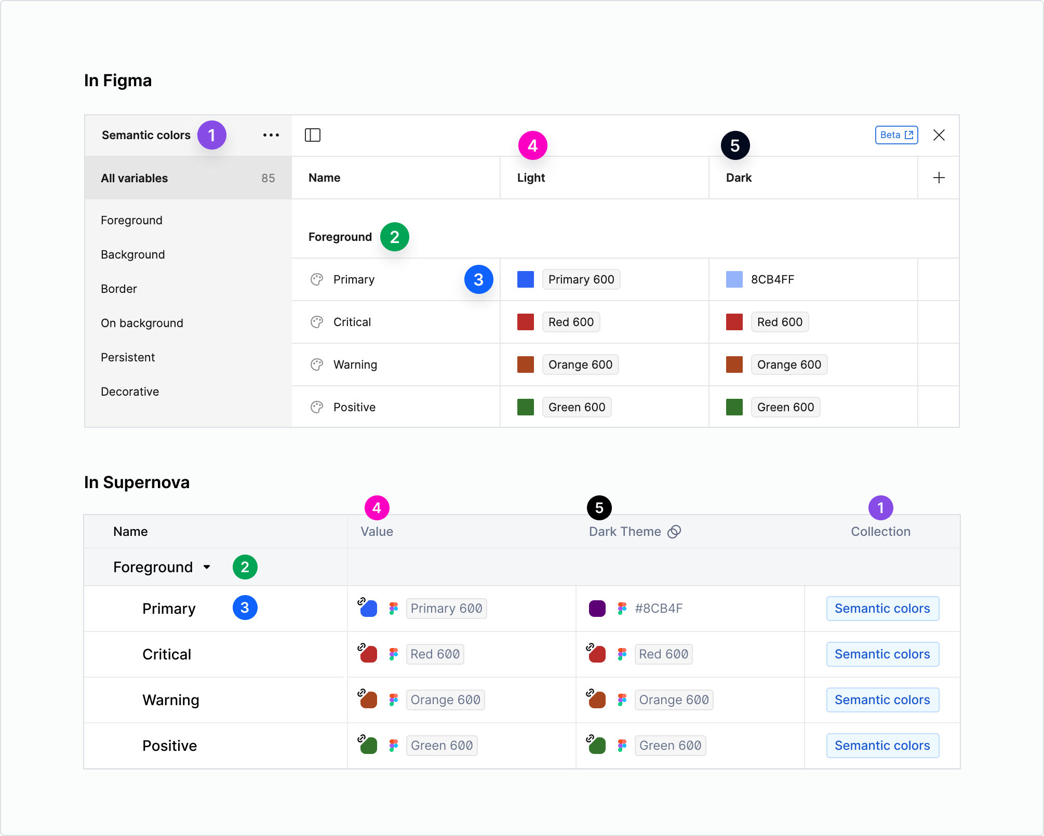Click the Figma icon next to Primary 600 value
Screen dimensions: 1044x836
tap(394, 608)
